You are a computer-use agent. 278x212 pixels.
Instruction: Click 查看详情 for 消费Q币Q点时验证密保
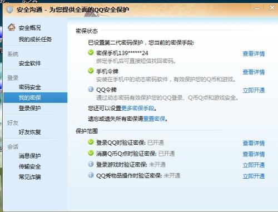coord(254,154)
